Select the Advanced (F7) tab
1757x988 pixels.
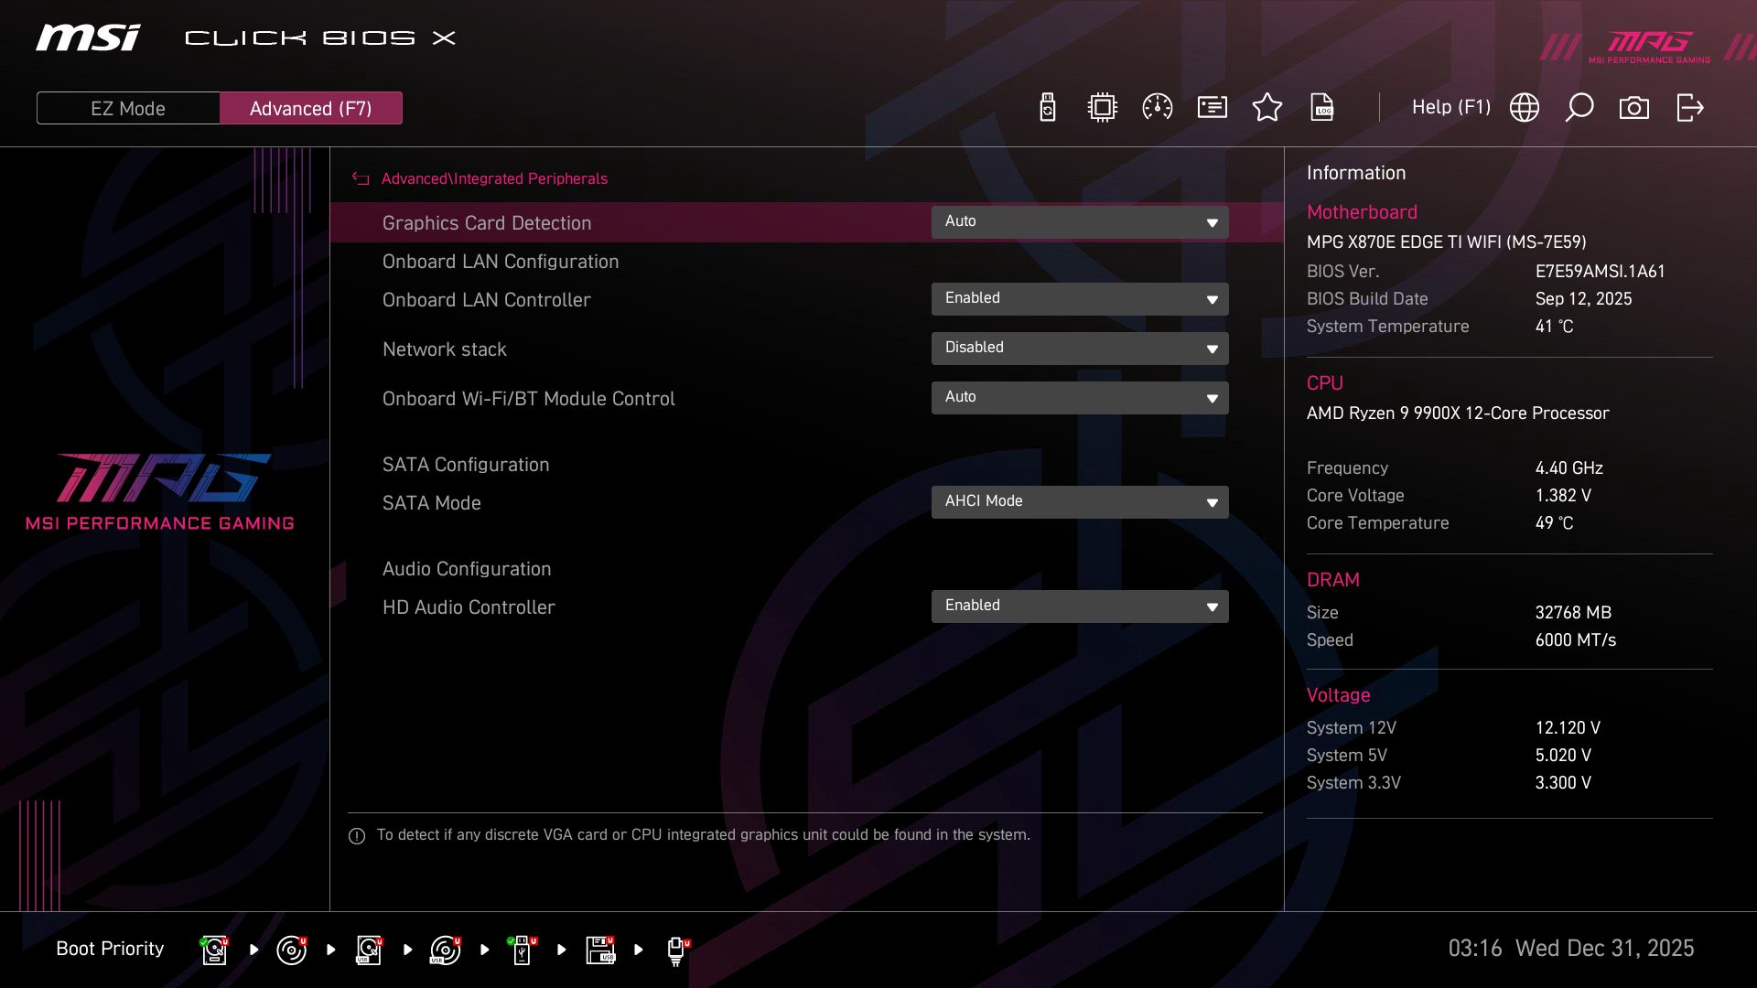310,107
